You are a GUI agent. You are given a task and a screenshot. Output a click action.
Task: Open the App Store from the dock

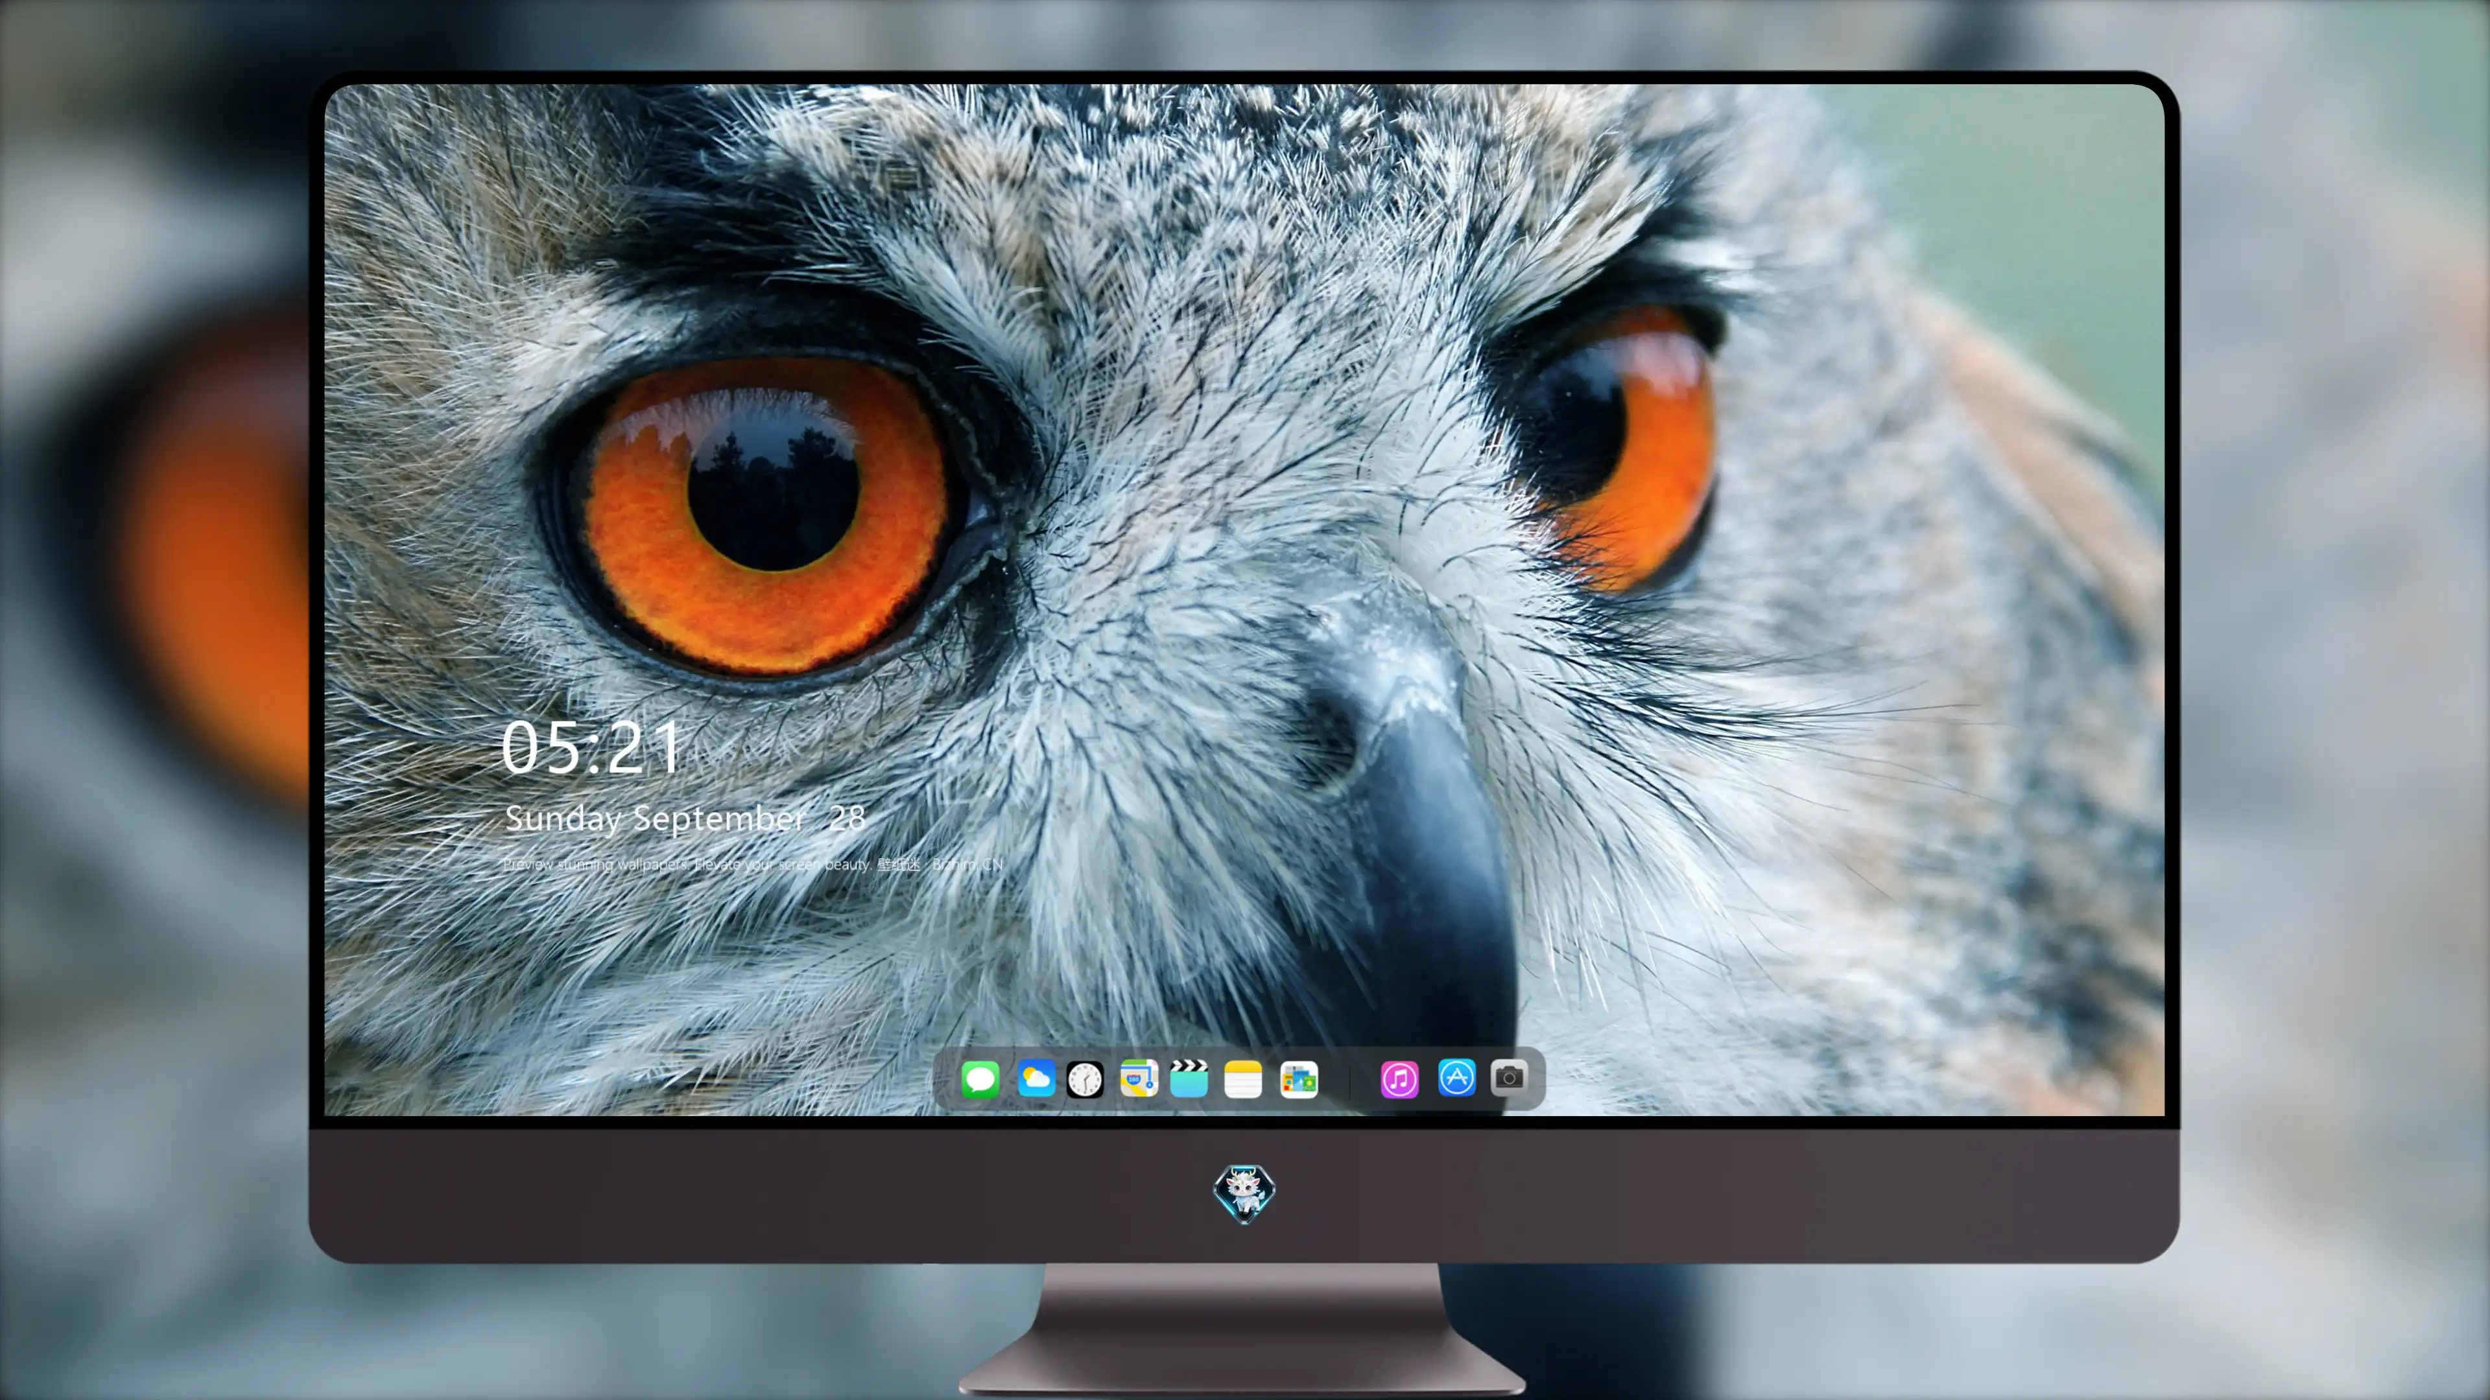(x=1456, y=1077)
